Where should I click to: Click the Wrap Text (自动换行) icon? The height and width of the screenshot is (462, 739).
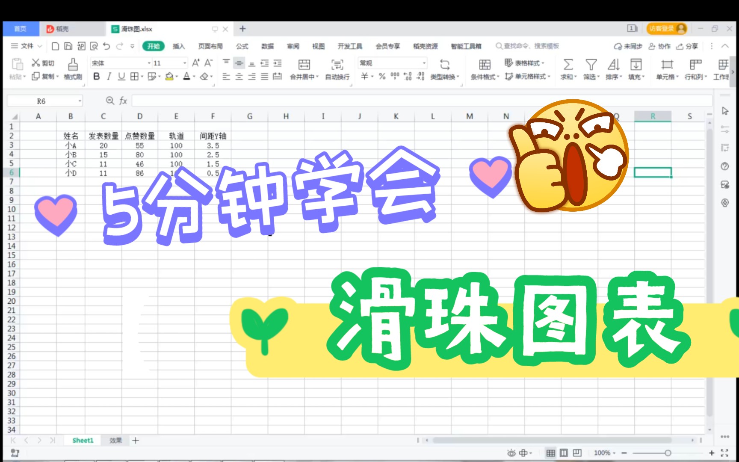[337, 65]
